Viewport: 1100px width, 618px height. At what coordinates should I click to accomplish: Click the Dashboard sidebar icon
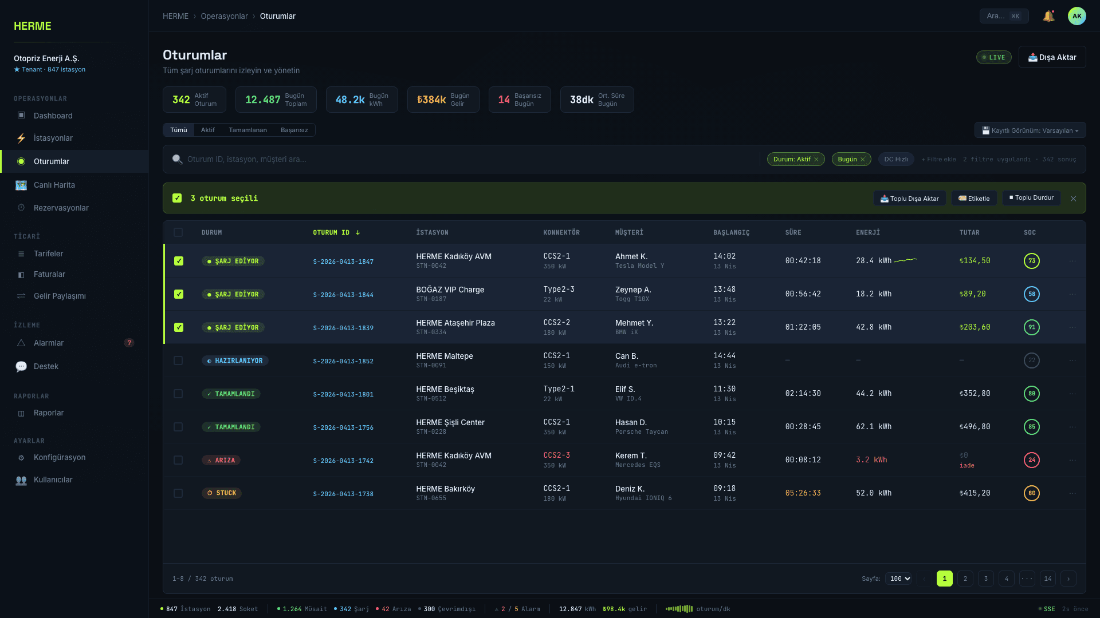pos(21,116)
